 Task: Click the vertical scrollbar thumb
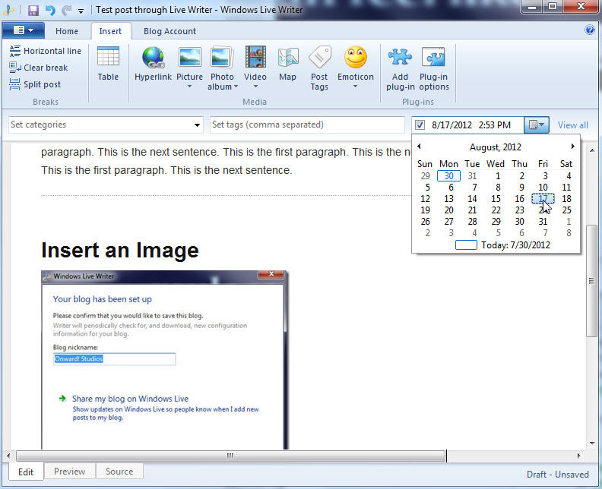591,281
